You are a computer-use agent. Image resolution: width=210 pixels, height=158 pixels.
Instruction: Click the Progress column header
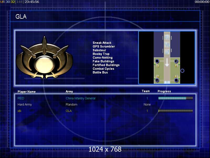click(x=164, y=91)
